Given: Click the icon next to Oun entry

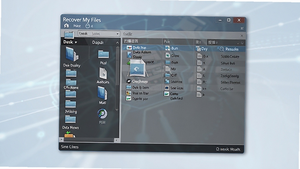Looking at the screenshot, I should pyautogui.click(x=168, y=48).
